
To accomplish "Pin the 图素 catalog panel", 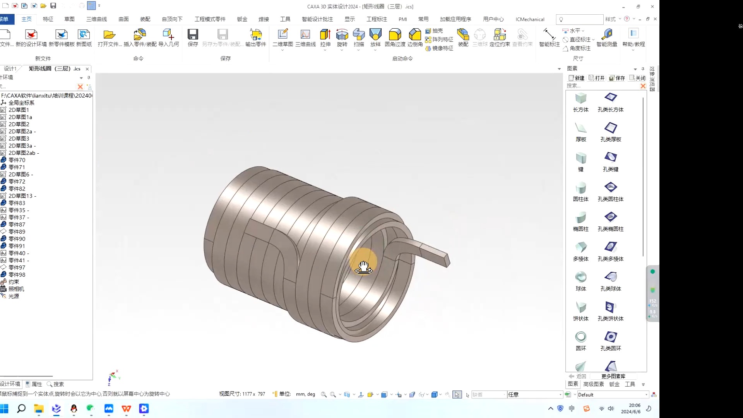I will click(643, 69).
